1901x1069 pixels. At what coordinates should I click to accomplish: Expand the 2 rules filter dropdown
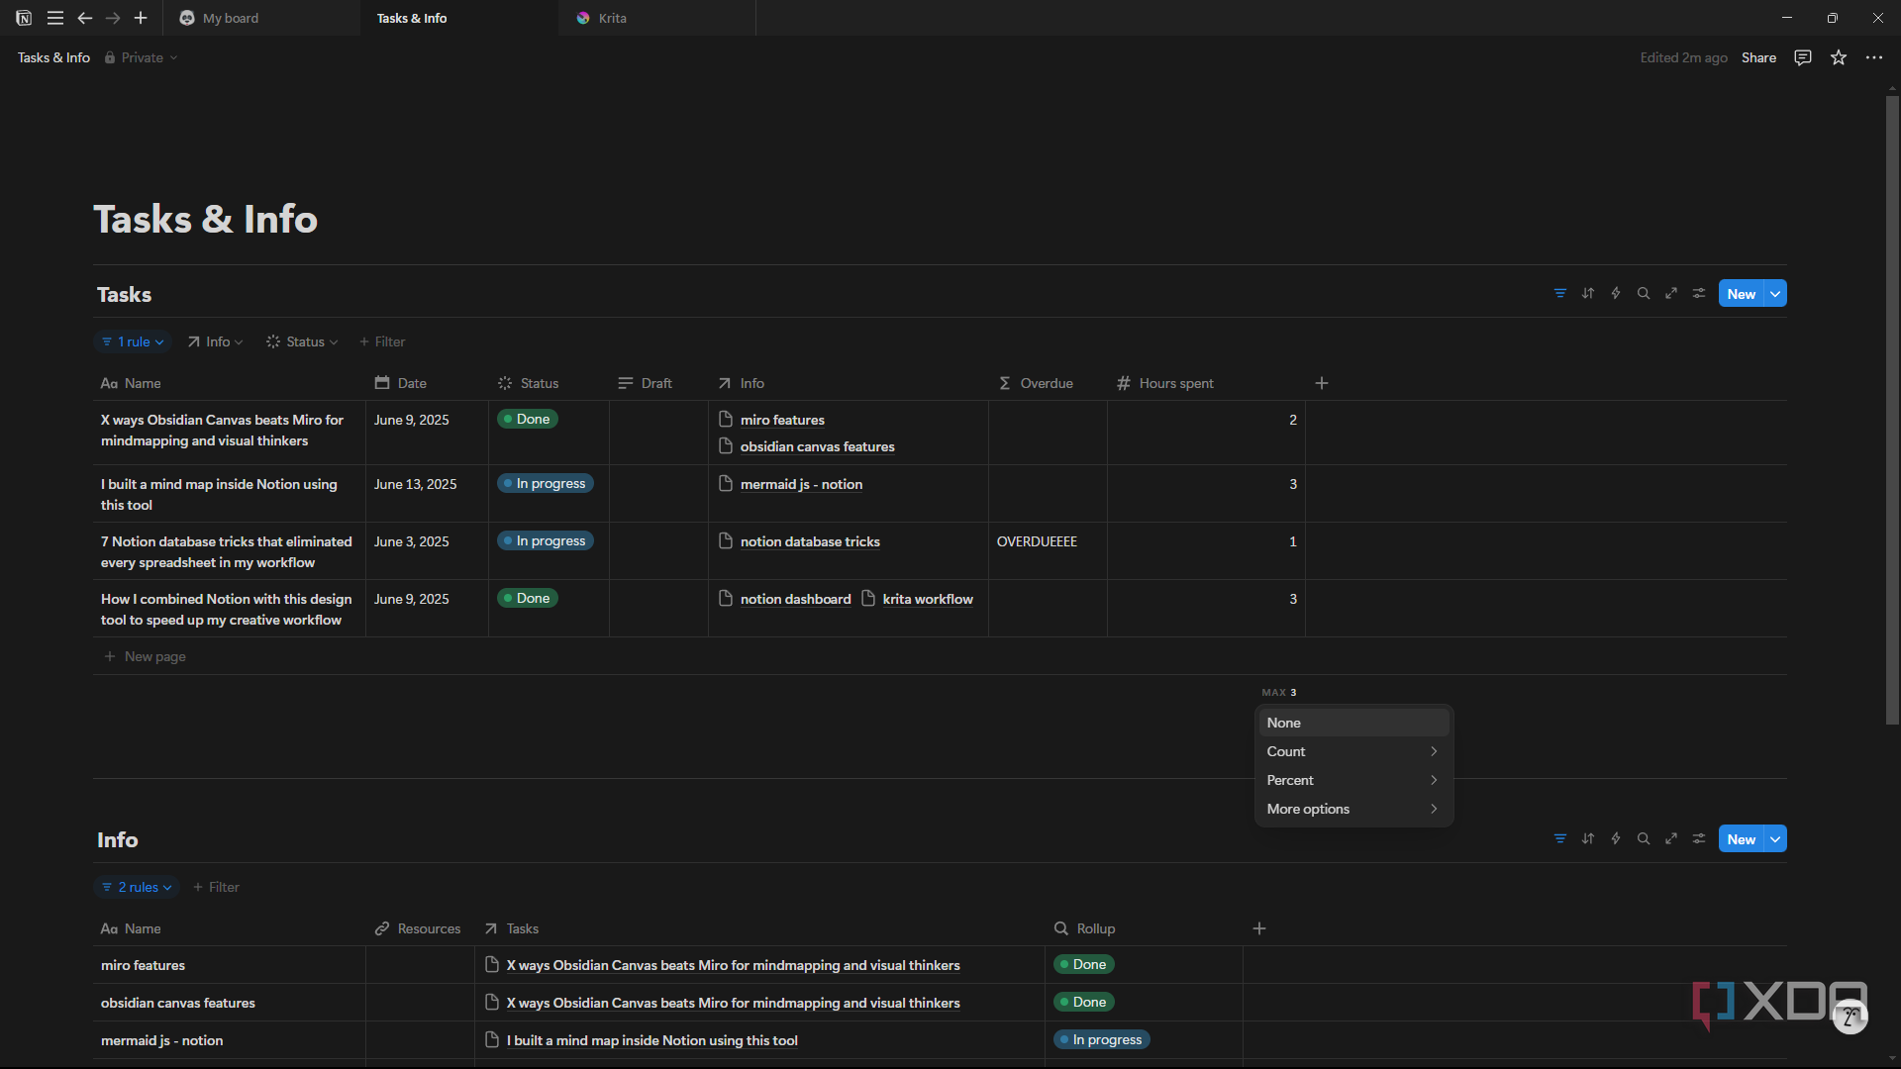point(137,887)
